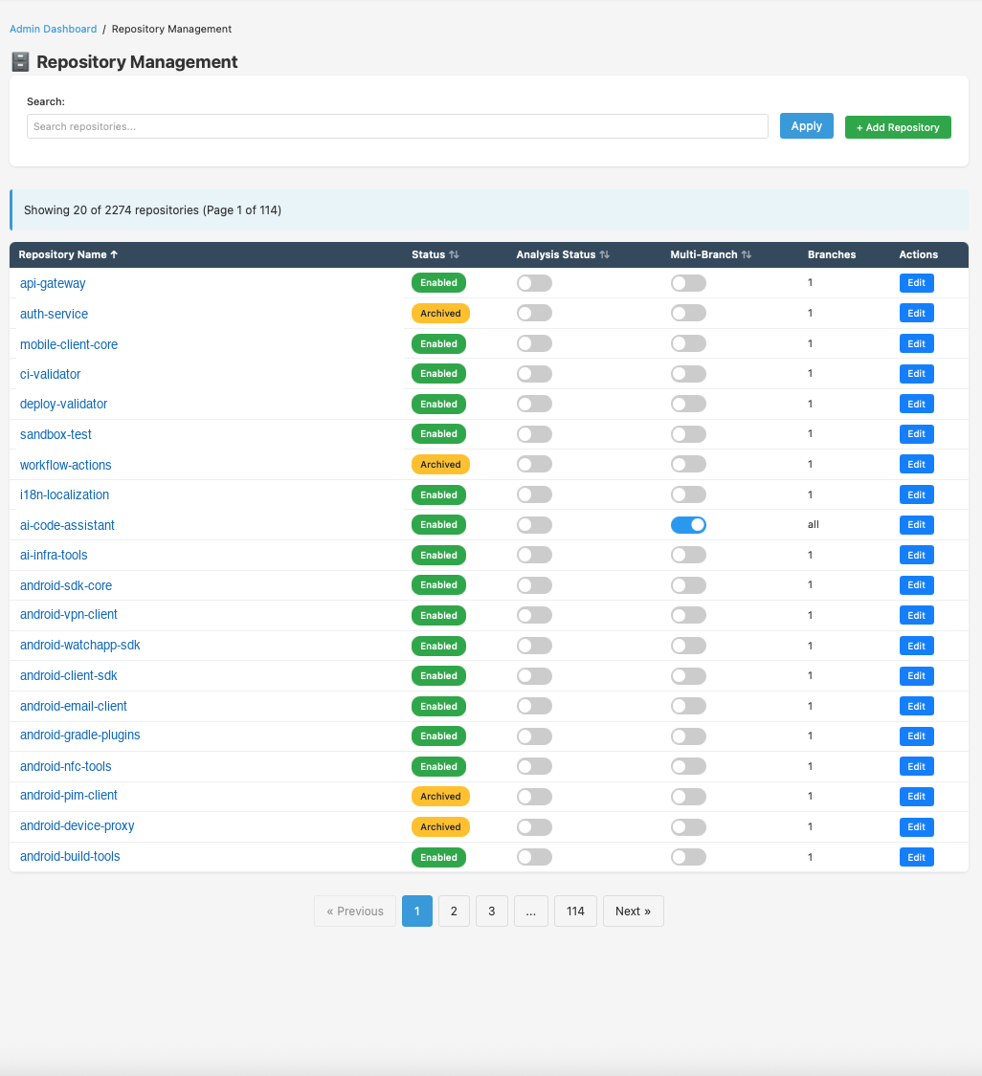Screen dimensions: 982x1076
Task: Toggle Analysis Status for api-gateway
Action: click(x=534, y=283)
